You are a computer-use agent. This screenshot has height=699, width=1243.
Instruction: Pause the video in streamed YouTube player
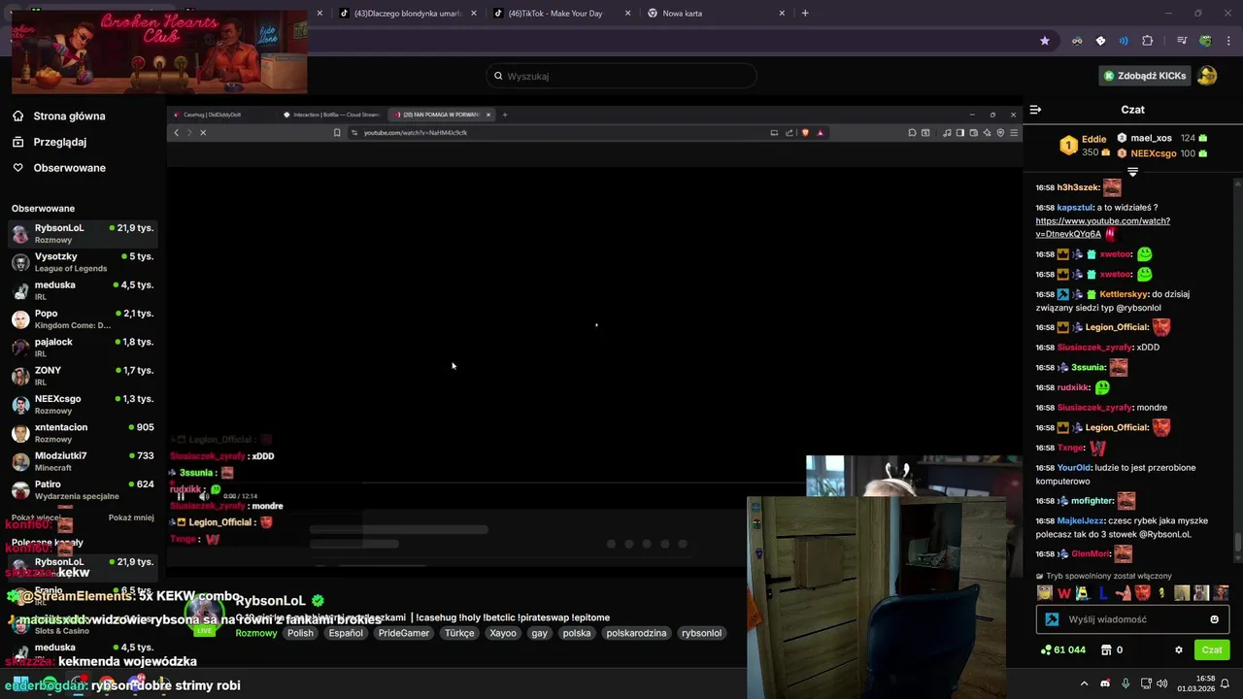click(181, 496)
